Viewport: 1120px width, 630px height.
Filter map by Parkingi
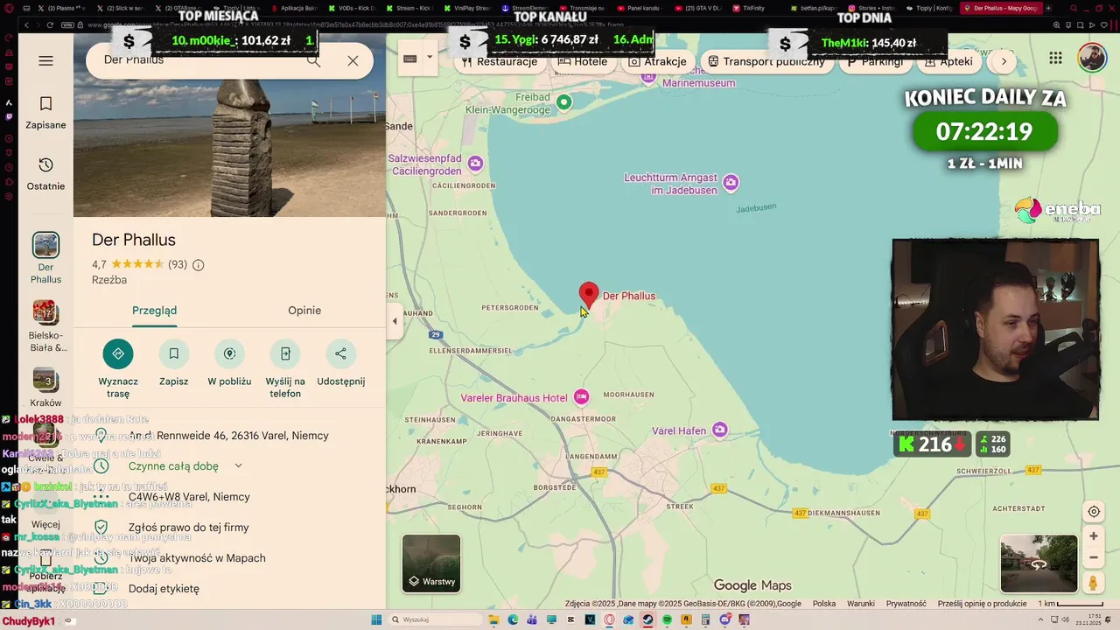click(874, 61)
